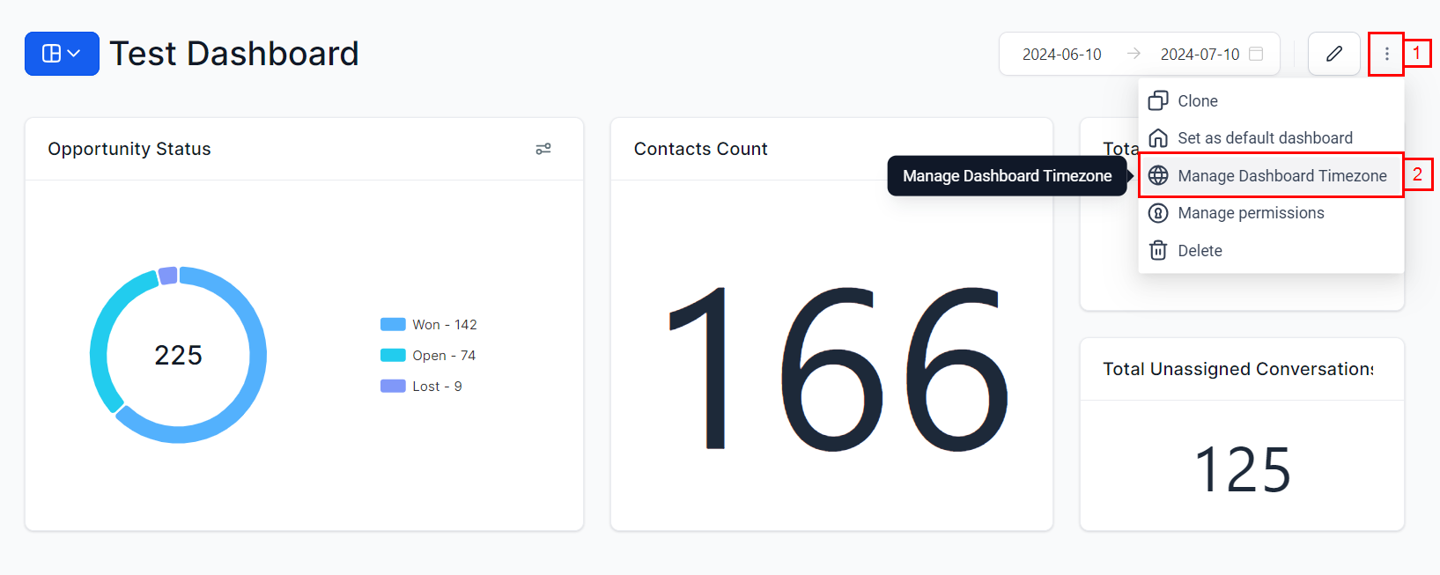This screenshot has width=1440, height=575.
Task: Open the date range calendar icon
Action: [x=1257, y=54]
